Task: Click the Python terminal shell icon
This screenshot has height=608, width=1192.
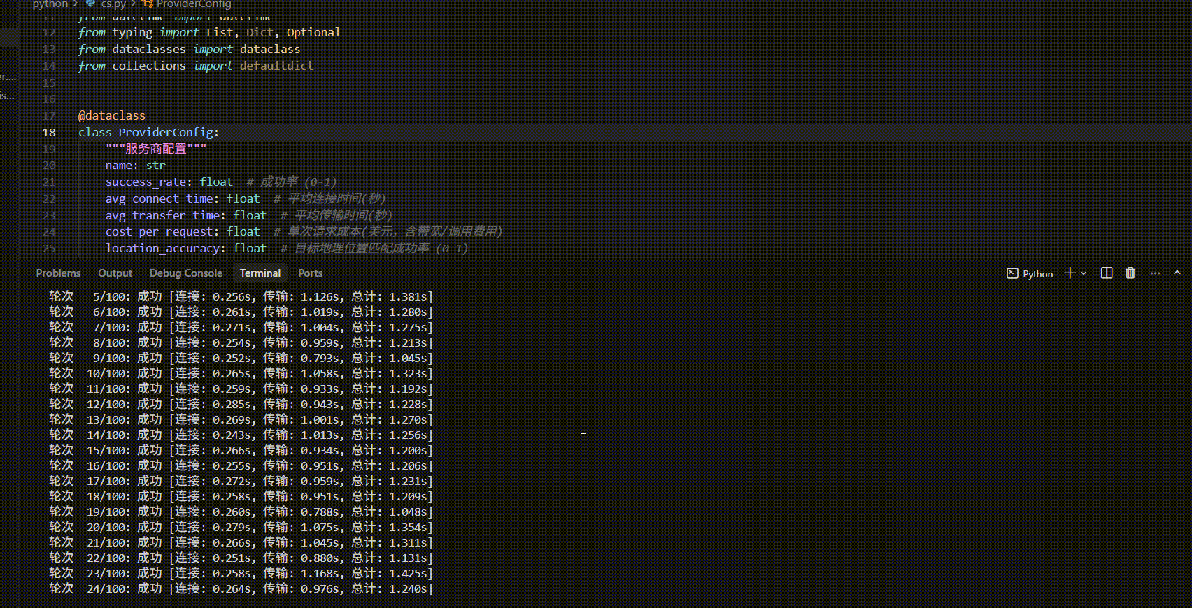Action: [x=1012, y=273]
